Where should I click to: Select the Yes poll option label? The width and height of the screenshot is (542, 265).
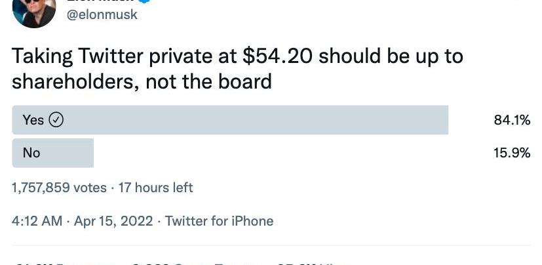pos(33,120)
